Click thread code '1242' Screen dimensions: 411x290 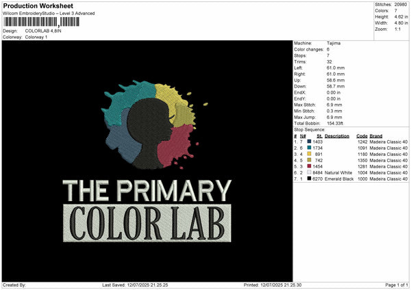point(362,142)
